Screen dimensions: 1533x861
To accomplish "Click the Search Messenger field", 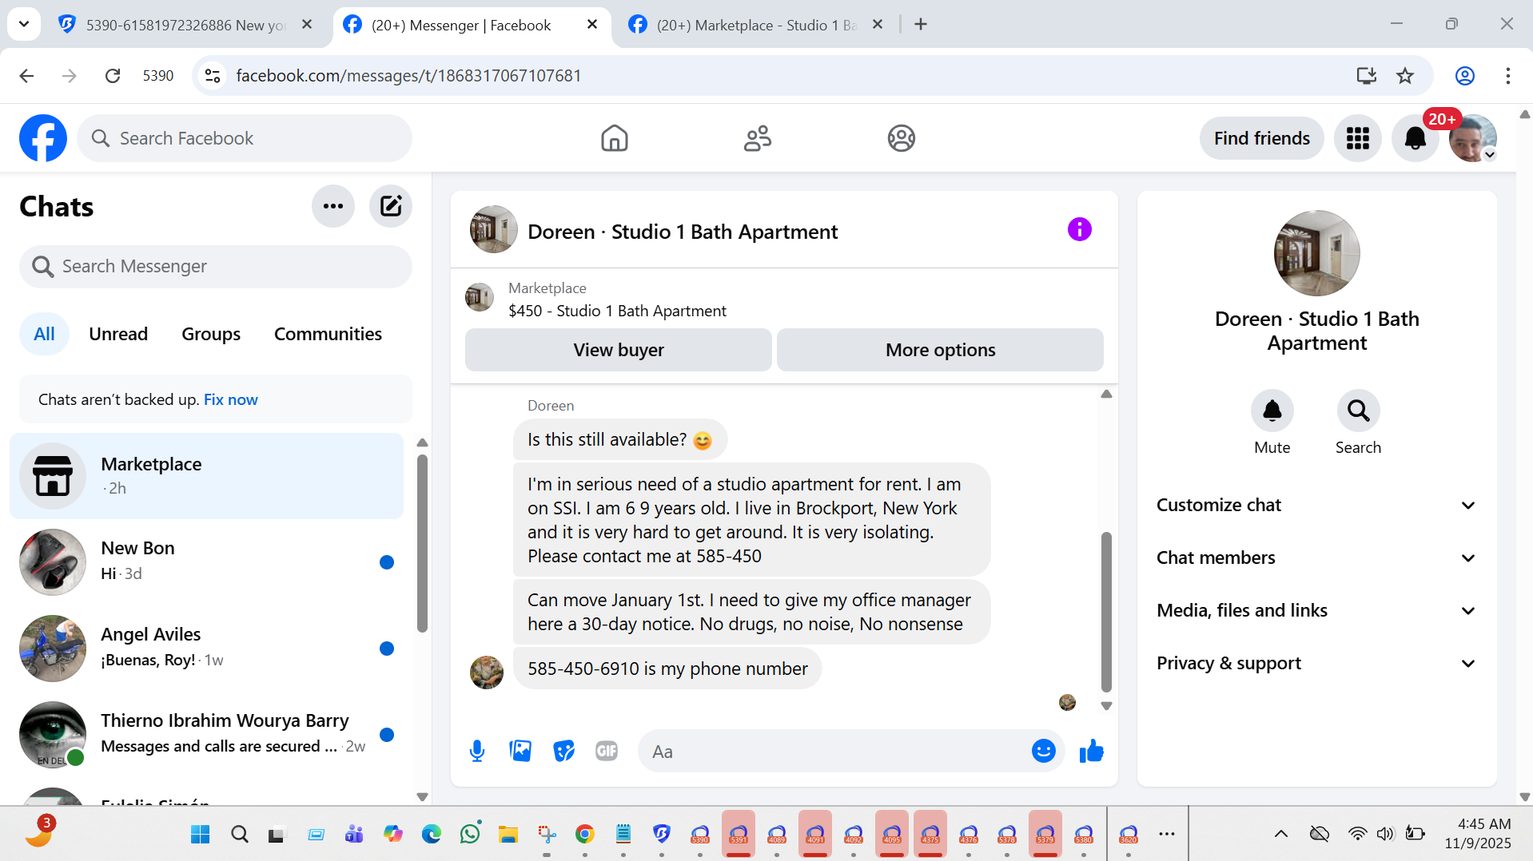I will (x=216, y=266).
